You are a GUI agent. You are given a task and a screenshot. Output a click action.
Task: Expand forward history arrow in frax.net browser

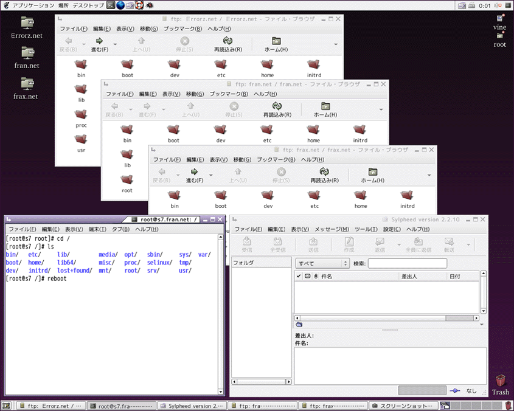coord(211,175)
